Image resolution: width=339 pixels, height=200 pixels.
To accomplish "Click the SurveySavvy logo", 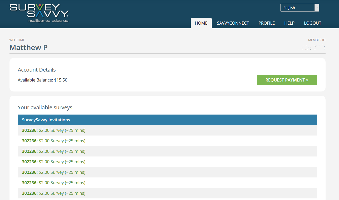I will tap(39, 13).
